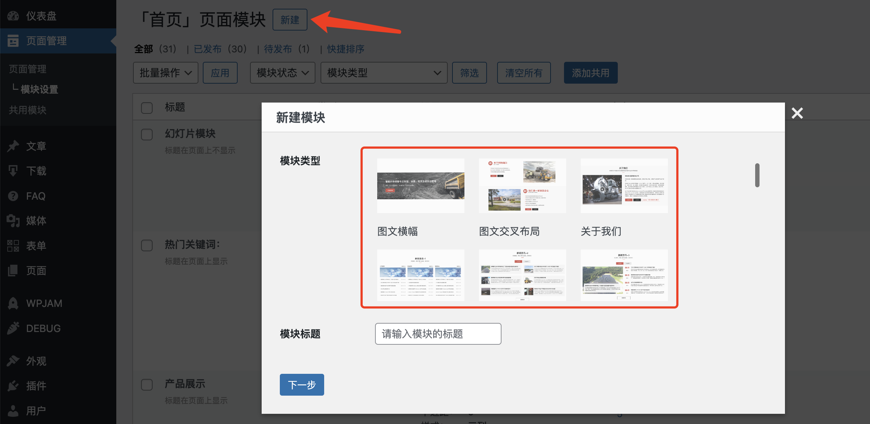870x424 pixels.
Task: Click the 标题 column header
Action: click(x=175, y=107)
